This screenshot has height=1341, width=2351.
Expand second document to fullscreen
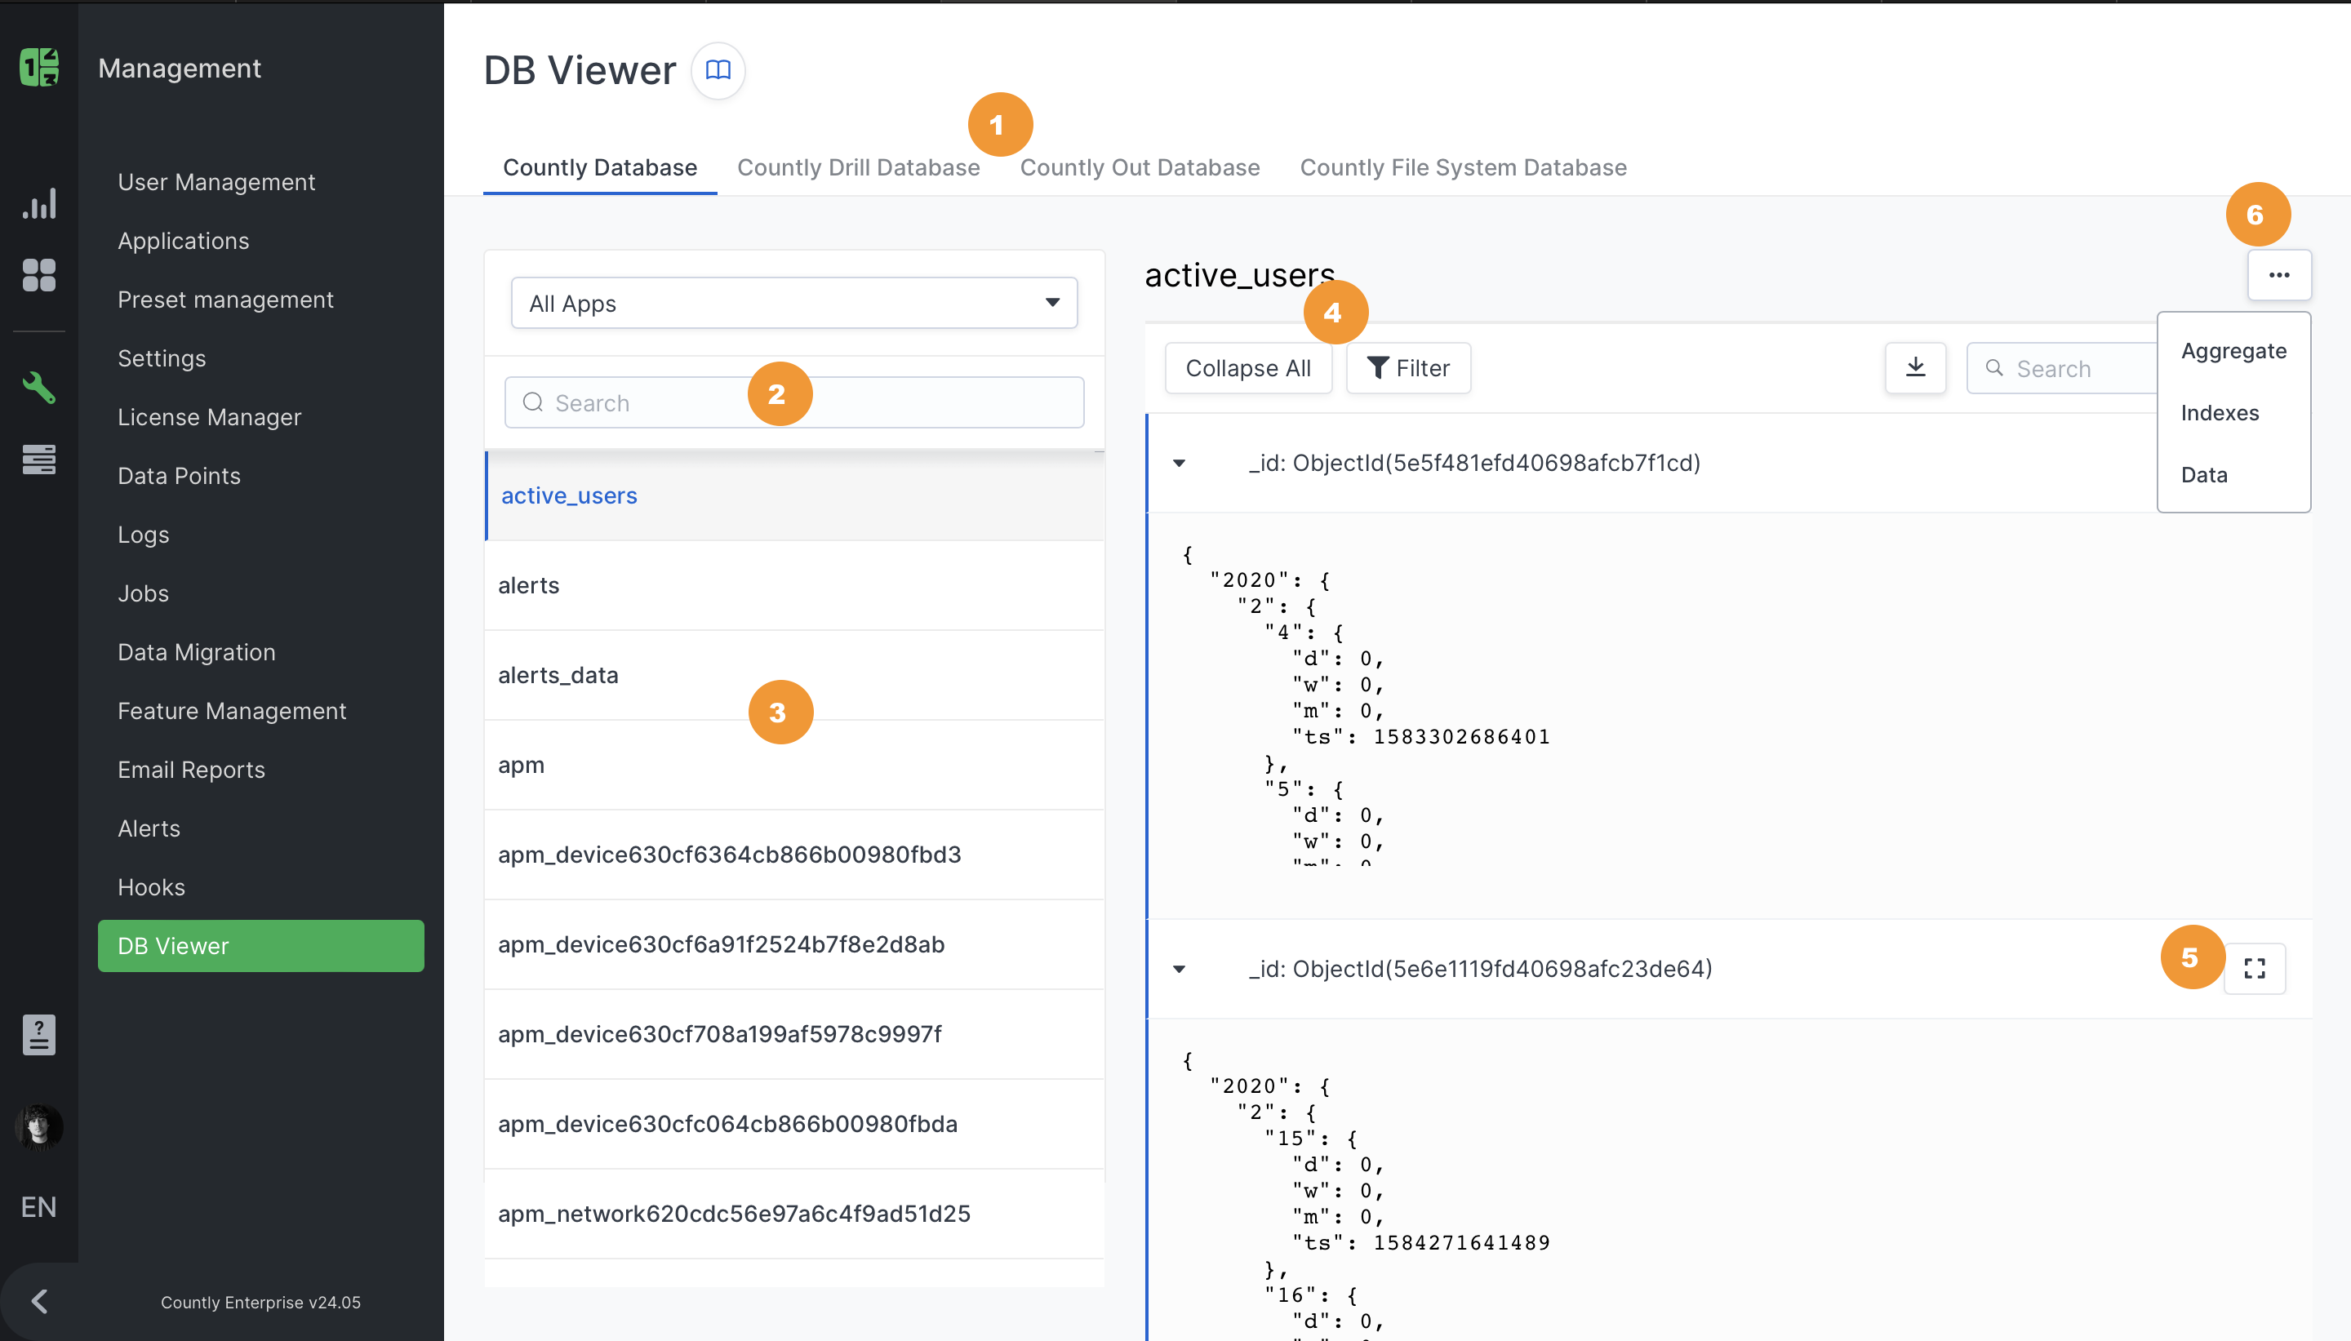click(2255, 968)
